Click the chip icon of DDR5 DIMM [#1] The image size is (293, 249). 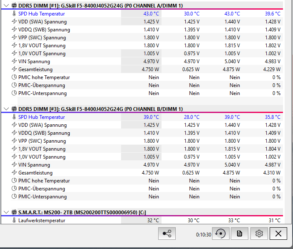(14, 5)
